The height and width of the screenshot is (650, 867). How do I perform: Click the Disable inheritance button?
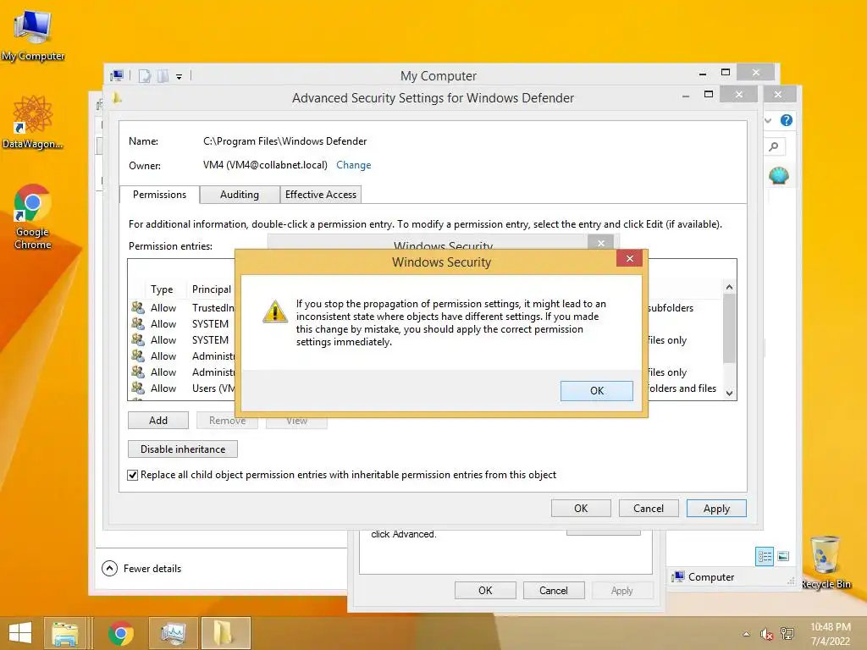[x=183, y=449]
